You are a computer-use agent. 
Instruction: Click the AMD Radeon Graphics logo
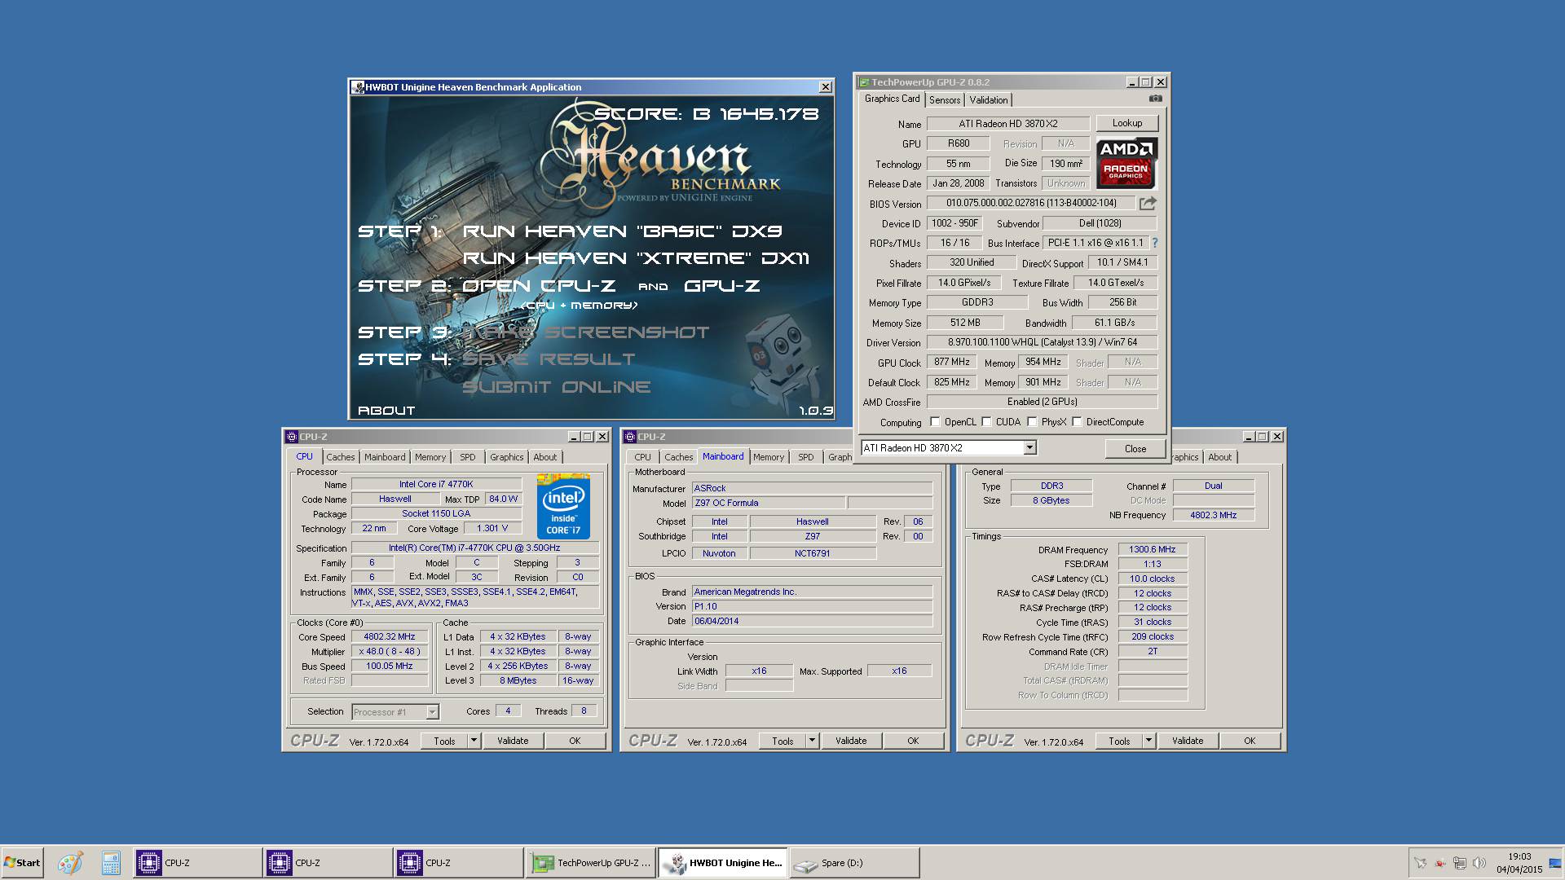click(x=1126, y=163)
